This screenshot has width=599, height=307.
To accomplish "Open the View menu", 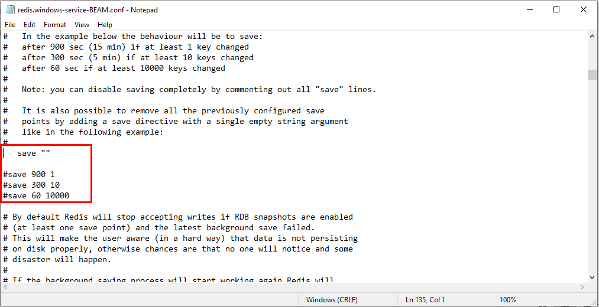I will [82, 25].
